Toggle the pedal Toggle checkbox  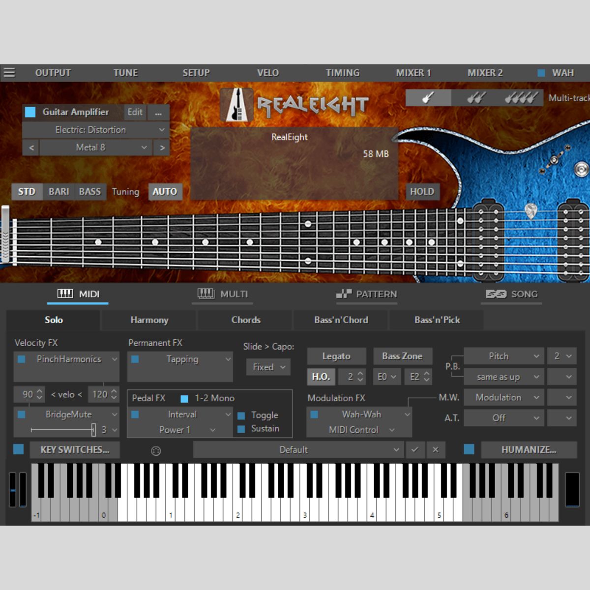click(241, 415)
